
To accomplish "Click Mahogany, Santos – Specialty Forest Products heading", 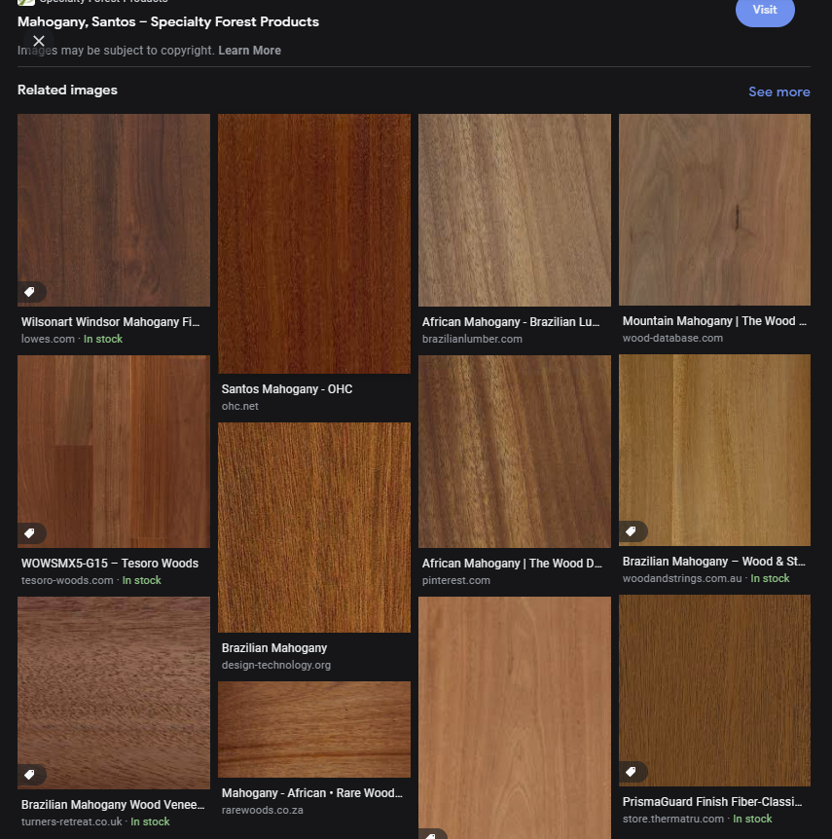I will coord(168,22).
